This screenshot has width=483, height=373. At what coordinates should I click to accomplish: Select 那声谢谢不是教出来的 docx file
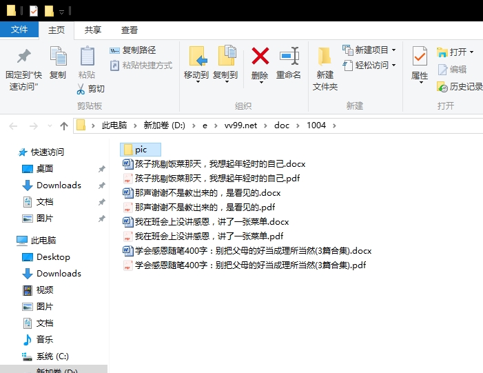point(202,192)
